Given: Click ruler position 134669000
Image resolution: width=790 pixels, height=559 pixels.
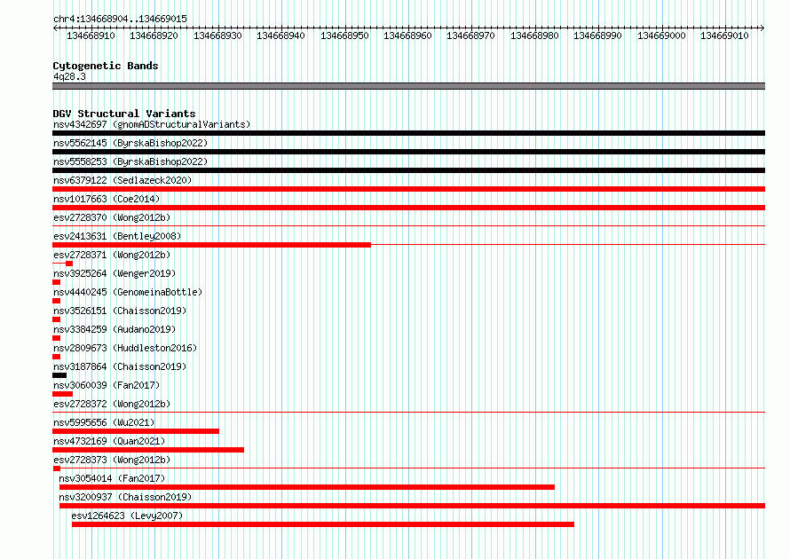Looking at the screenshot, I should 661,35.
